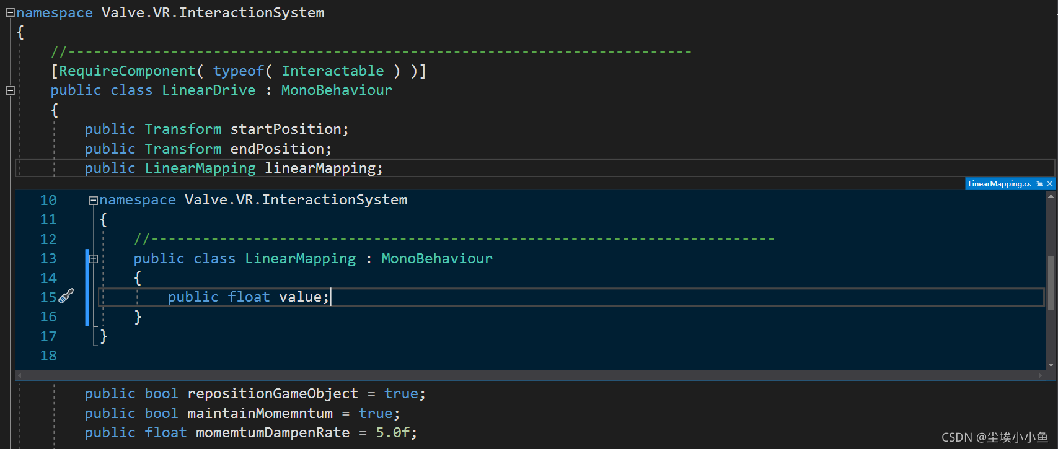Click the peek window vertical scrollbar up arrow
Image resolution: width=1058 pixels, height=449 pixels.
[x=1051, y=196]
